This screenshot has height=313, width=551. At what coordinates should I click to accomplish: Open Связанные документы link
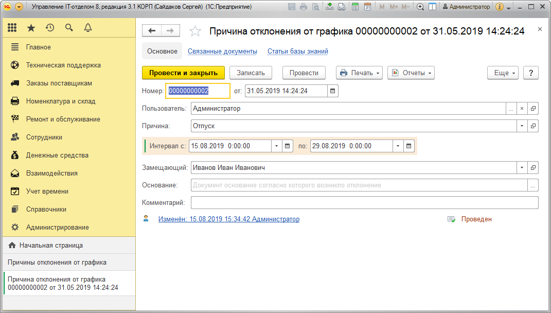pyautogui.click(x=222, y=51)
